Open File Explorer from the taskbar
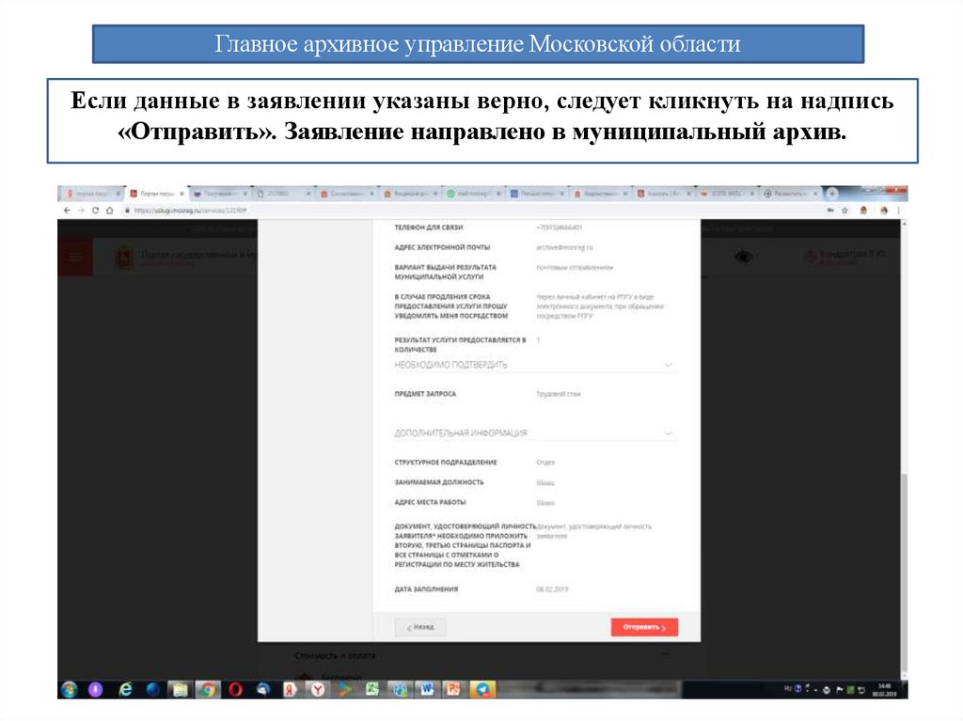Image resolution: width=963 pixels, height=721 pixels. point(180,690)
